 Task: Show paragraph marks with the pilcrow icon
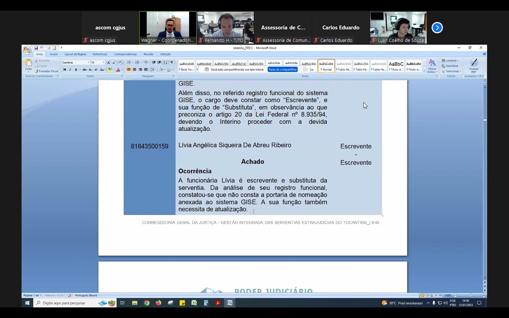click(172, 63)
